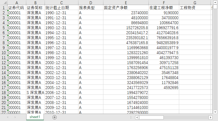Click the 证券简称 header cell

(35, 8)
